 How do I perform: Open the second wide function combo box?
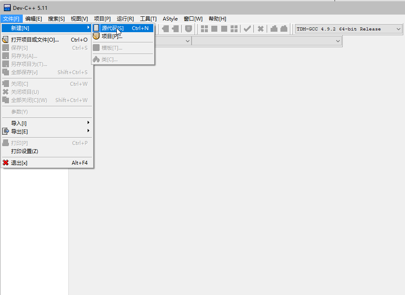(x=267, y=41)
